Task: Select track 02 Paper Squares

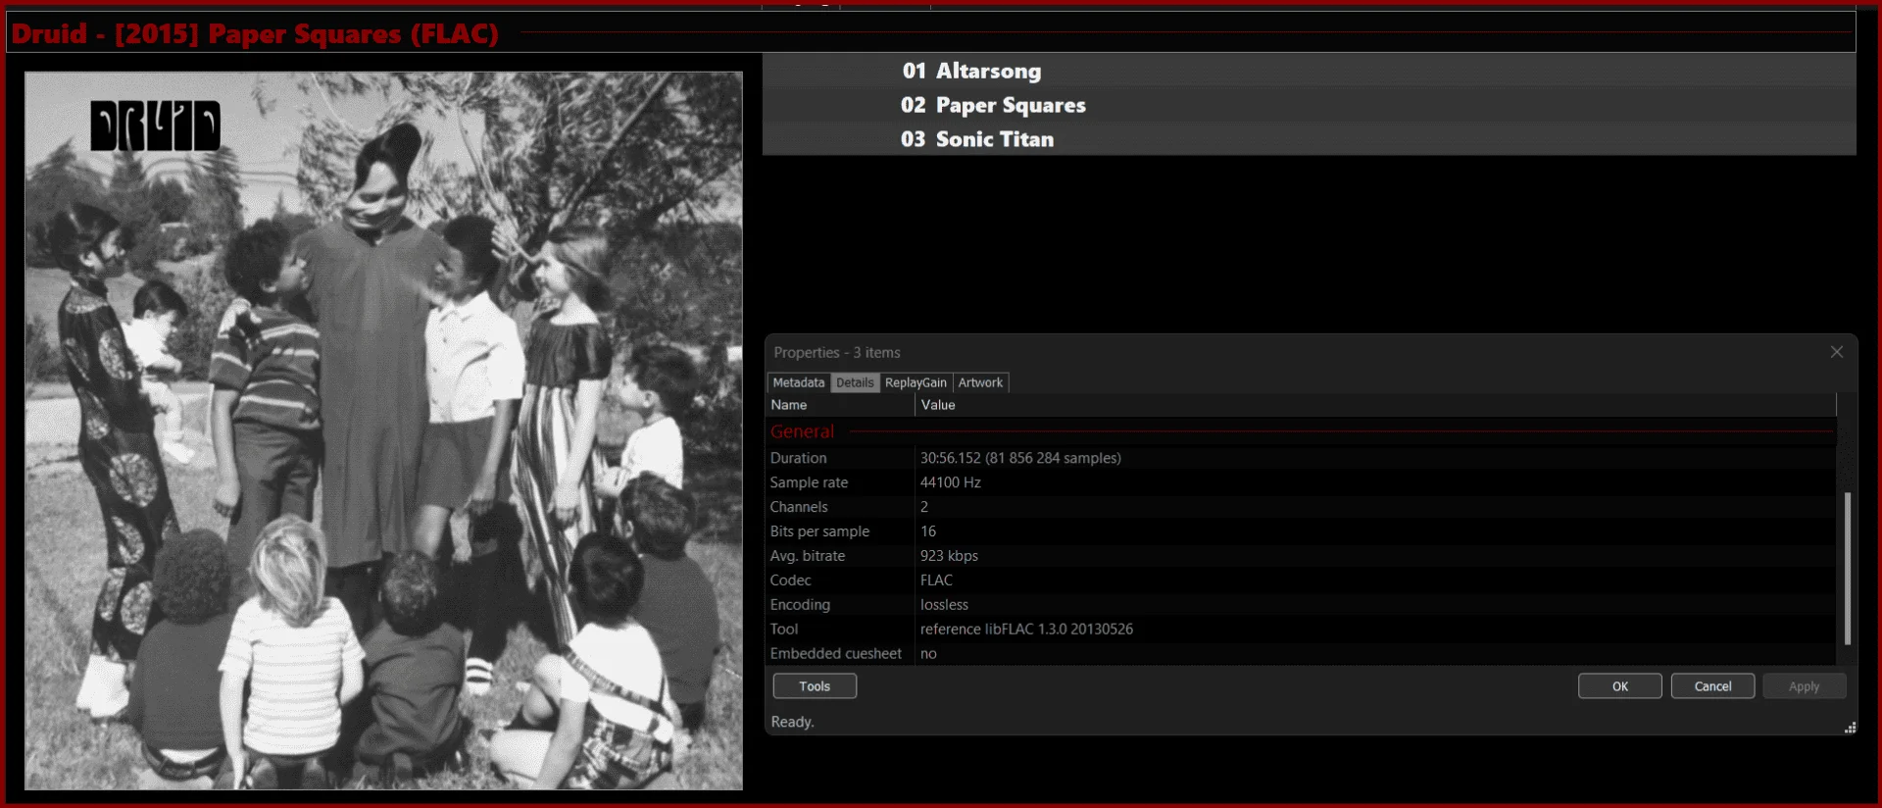Action: pos(1310,105)
